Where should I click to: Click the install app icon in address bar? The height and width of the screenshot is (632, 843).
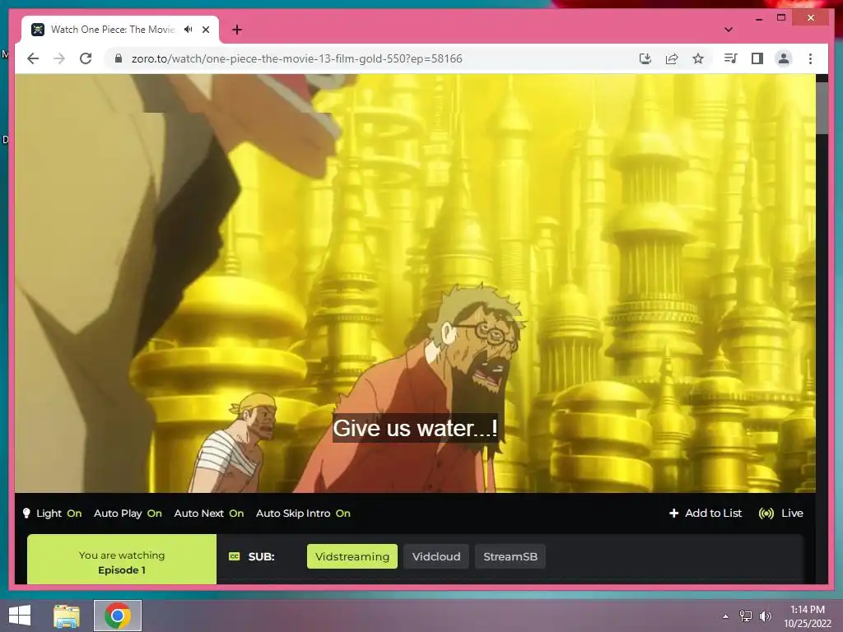pos(645,58)
